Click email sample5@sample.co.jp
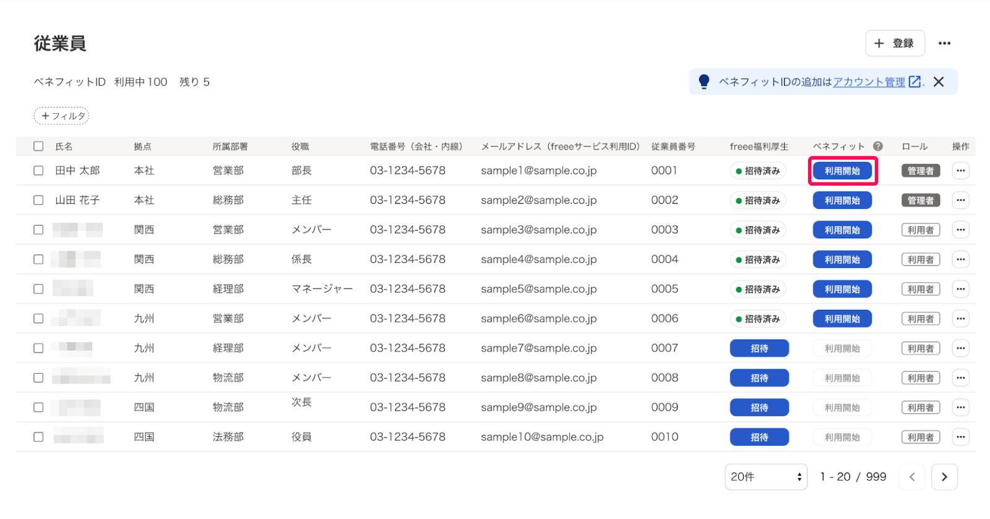This screenshot has width=990, height=519. (x=539, y=289)
